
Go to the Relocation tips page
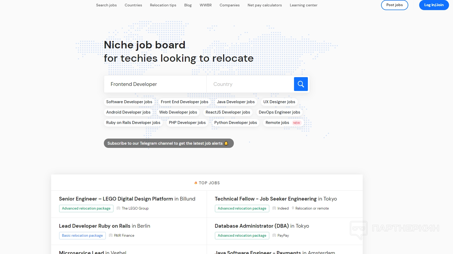pyautogui.click(x=163, y=5)
